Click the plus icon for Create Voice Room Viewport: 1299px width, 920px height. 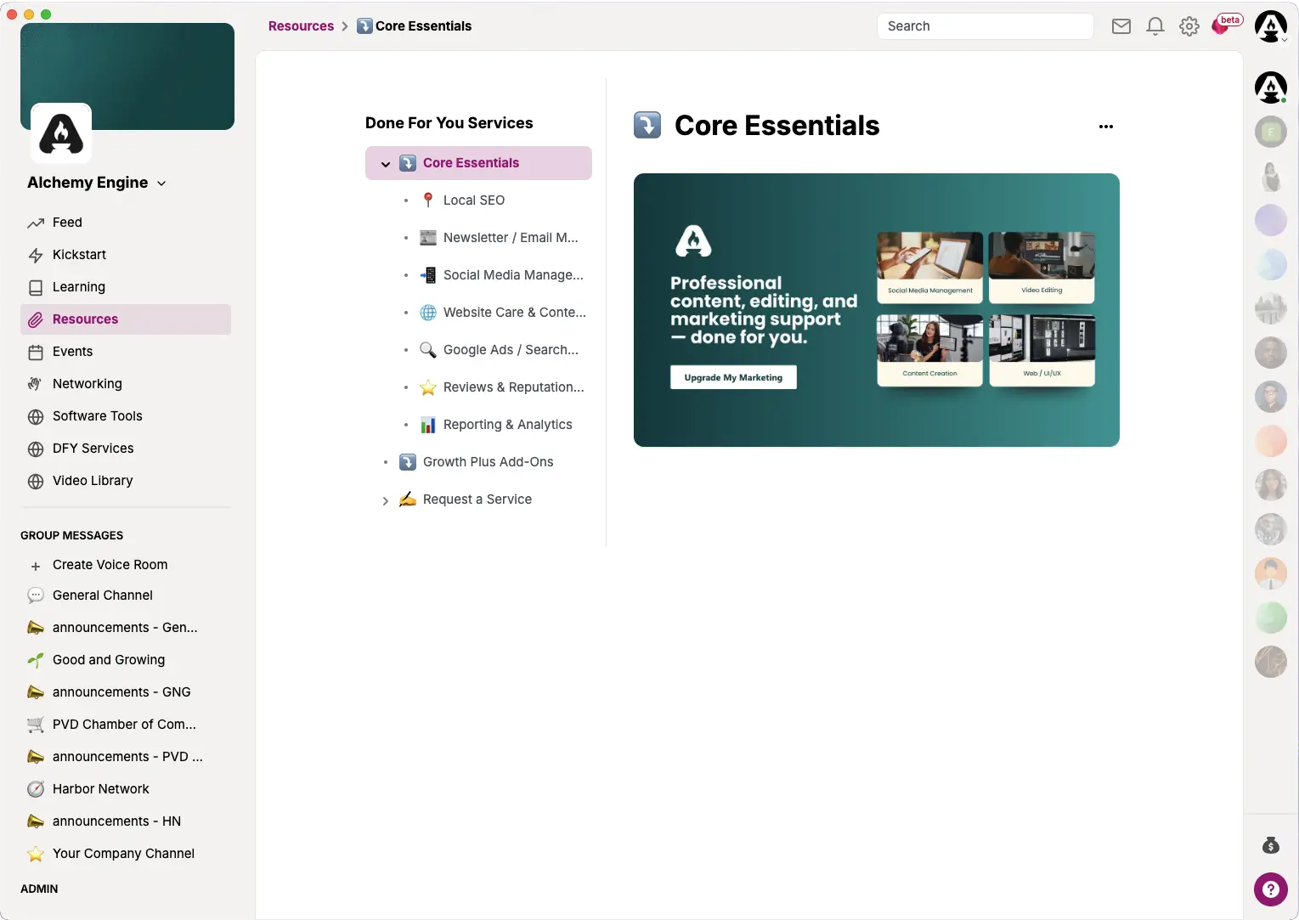[36, 566]
